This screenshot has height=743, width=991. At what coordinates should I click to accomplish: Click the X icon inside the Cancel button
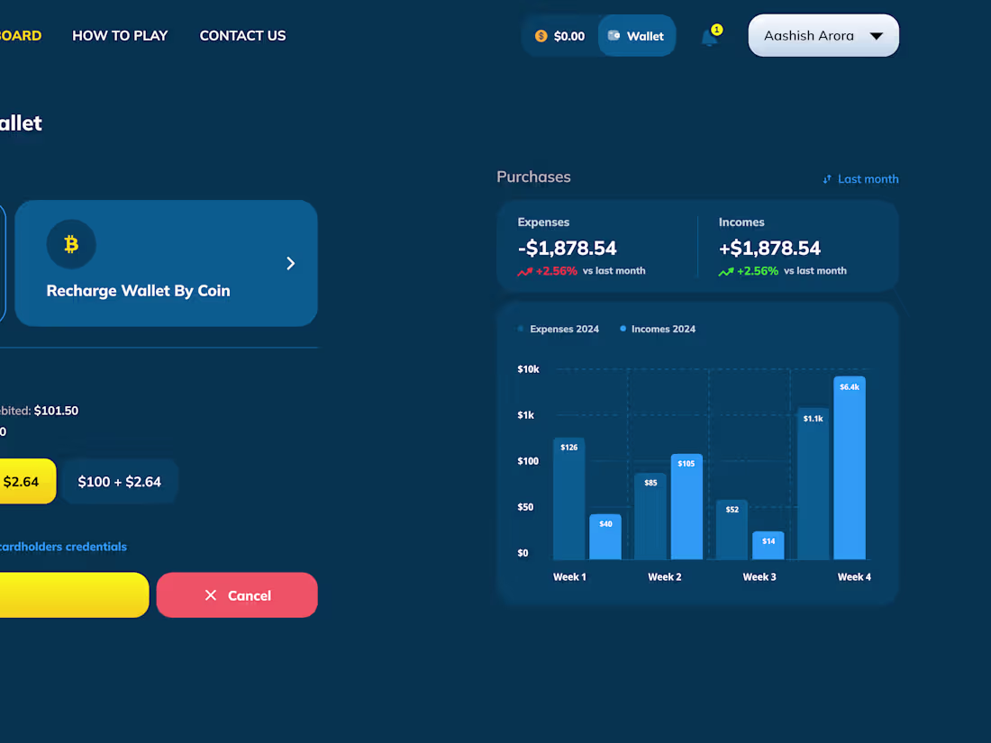[210, 595]
